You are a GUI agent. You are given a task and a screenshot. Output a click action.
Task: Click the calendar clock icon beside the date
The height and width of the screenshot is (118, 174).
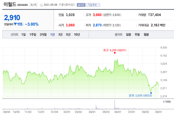pos(41,5)
